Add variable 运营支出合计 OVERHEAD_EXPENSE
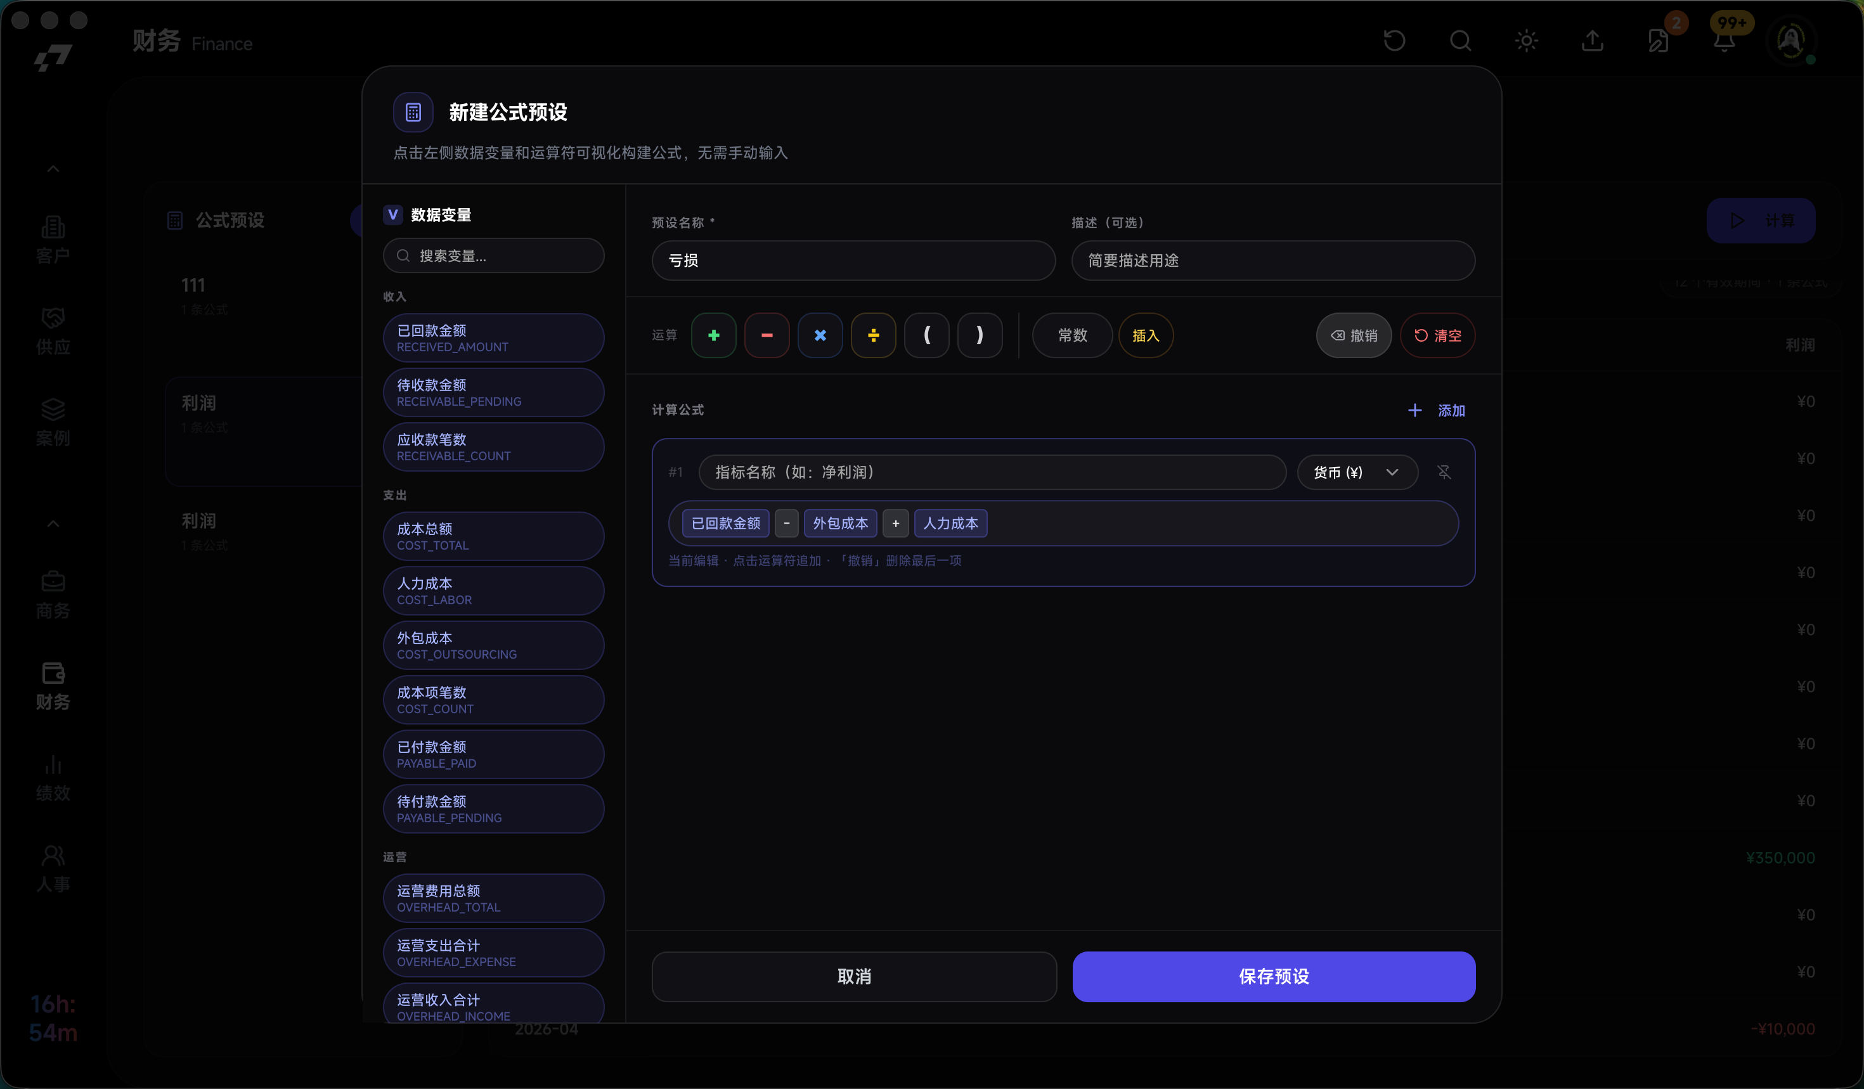This screenshot has height=1089, width=1864. (493, 953)
